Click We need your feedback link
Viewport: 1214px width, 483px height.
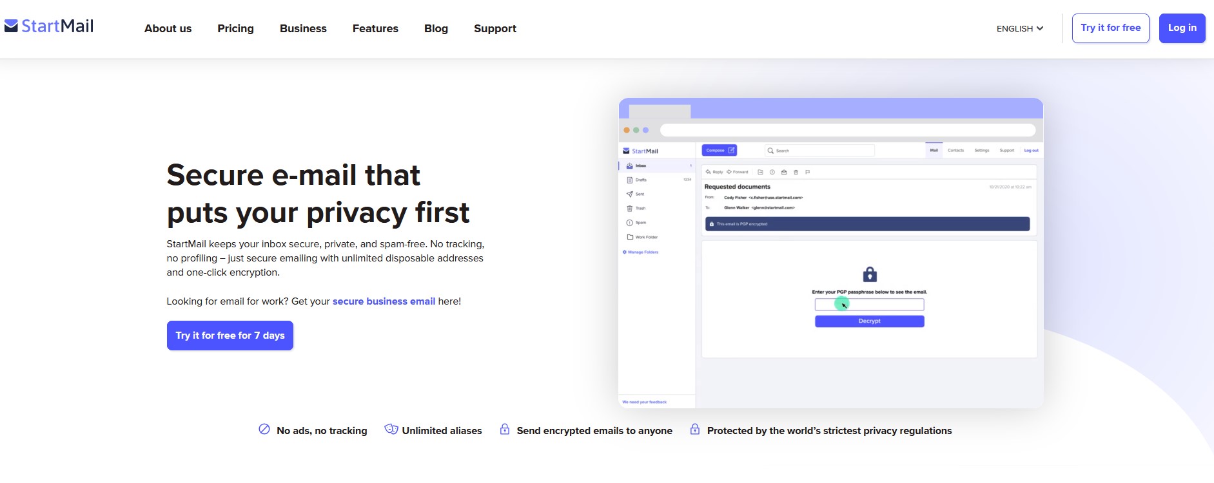[644, 402]
